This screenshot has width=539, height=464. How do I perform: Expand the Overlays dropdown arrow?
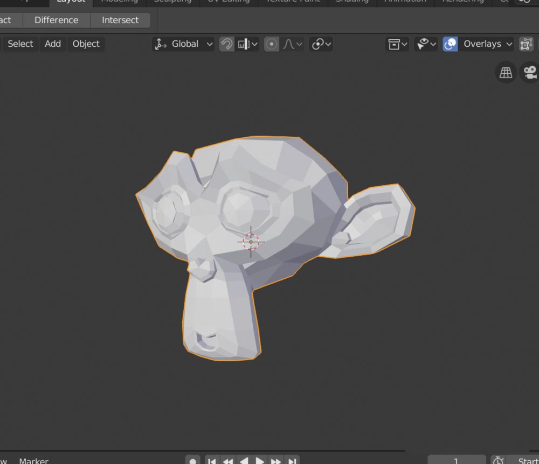coord(510,44)
